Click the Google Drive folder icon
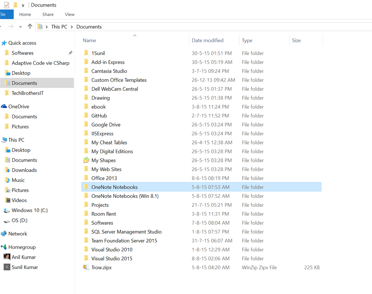372x294 pixels. (x=86, y=124)
